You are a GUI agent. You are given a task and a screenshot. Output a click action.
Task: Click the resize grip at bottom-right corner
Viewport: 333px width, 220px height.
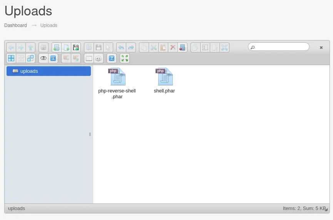pyautogui.click(x=326, y=210)
